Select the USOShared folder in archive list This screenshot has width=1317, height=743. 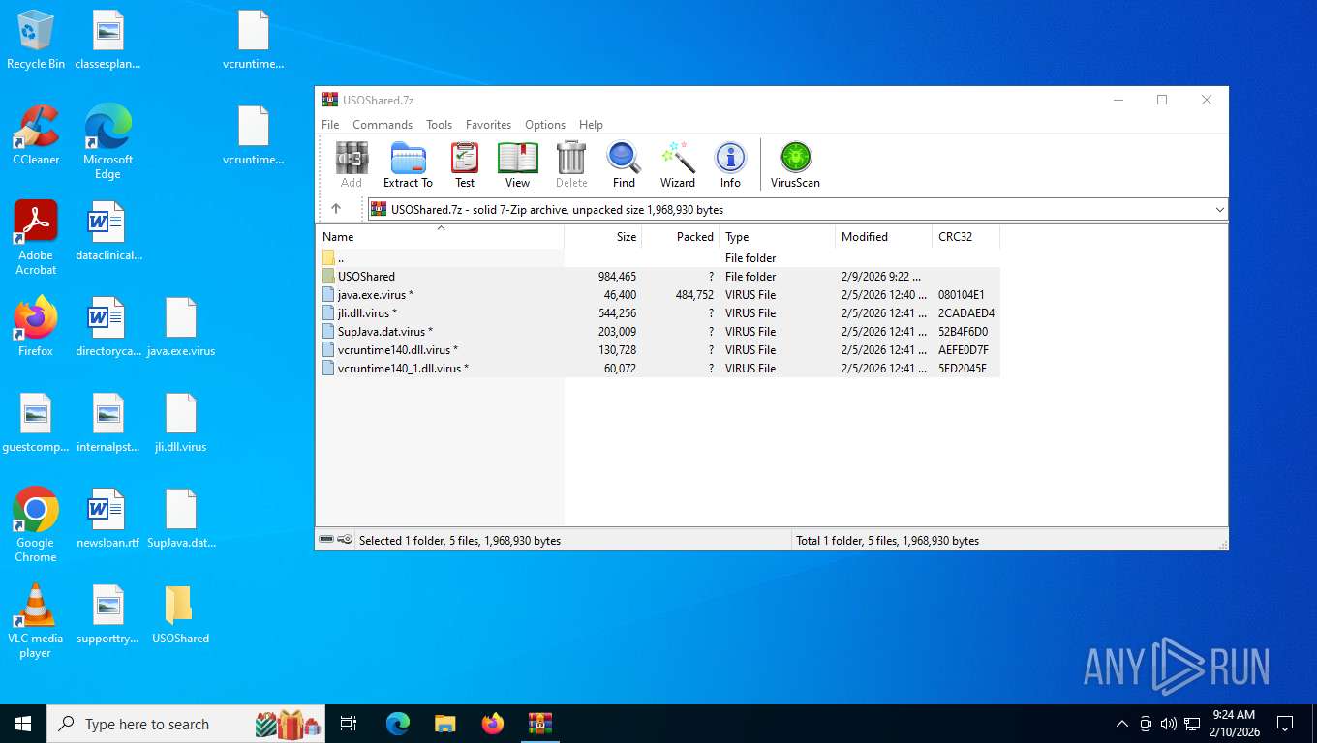[658, 277]
